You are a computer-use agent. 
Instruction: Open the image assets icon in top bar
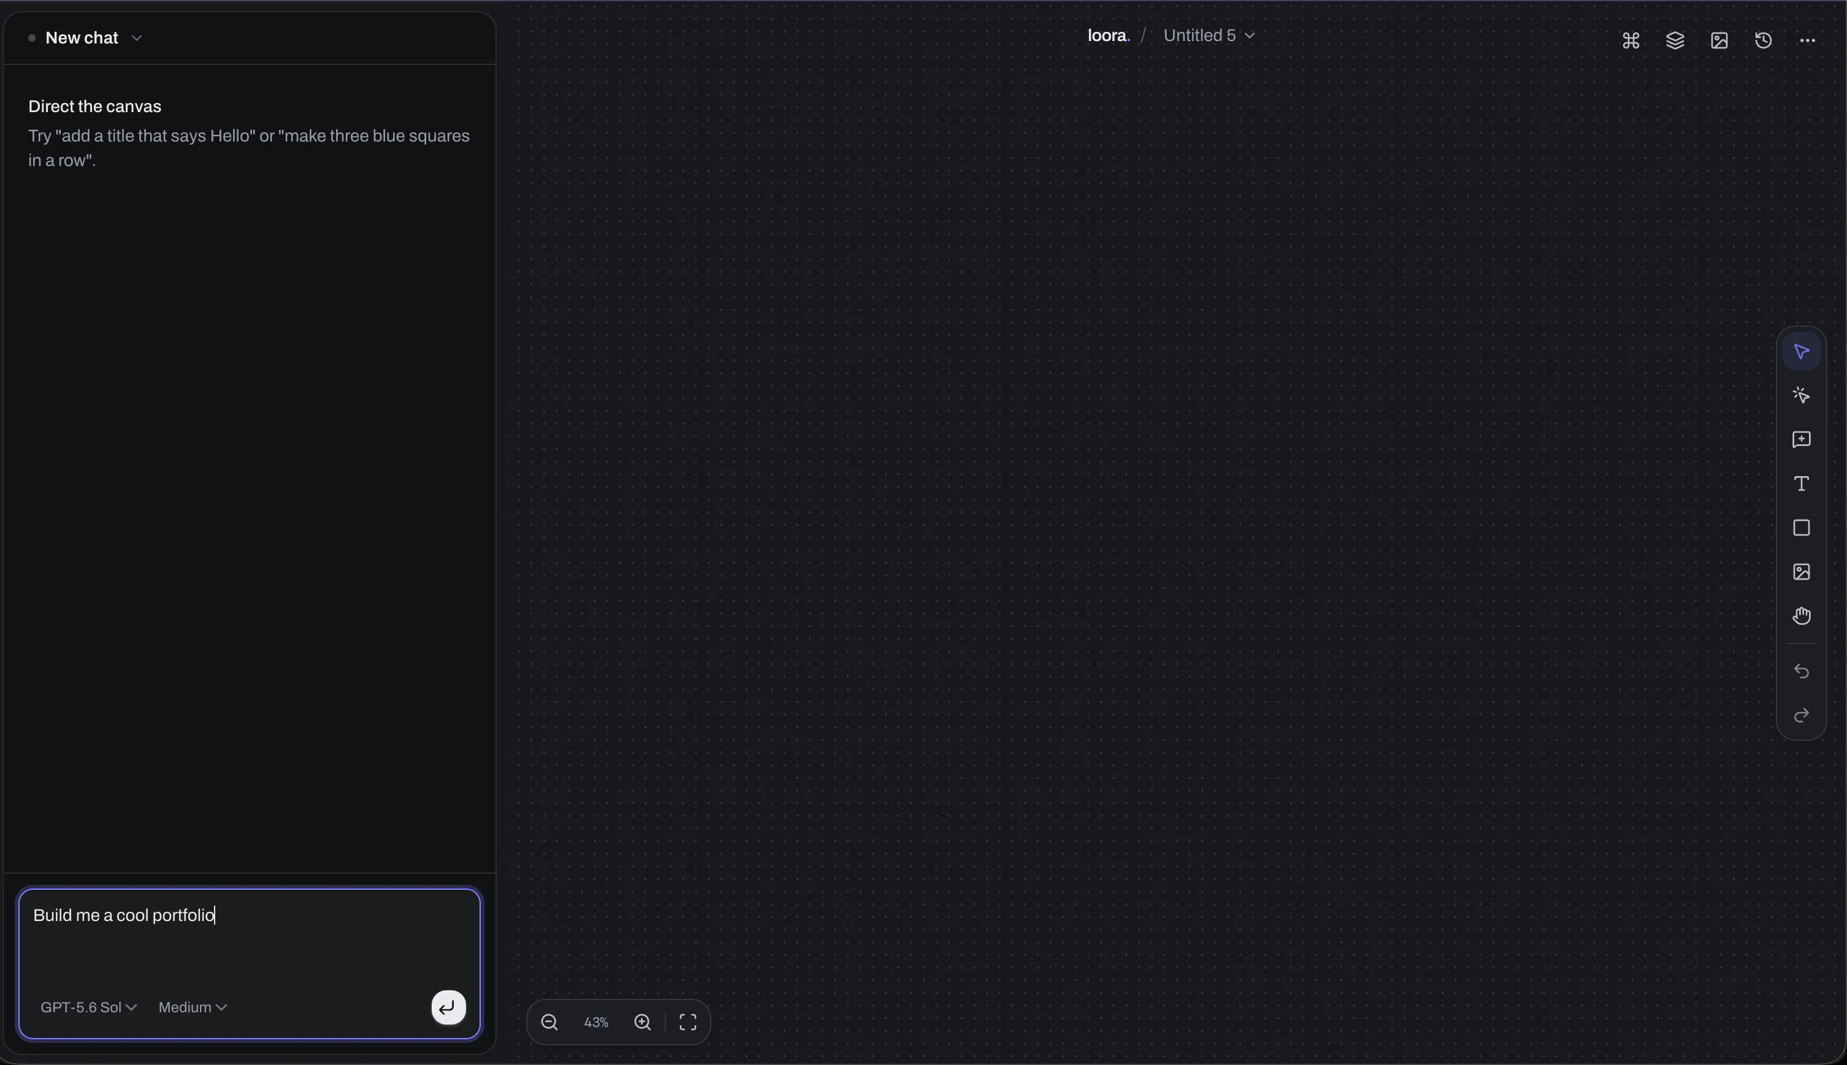click(x=1719, y=40)
